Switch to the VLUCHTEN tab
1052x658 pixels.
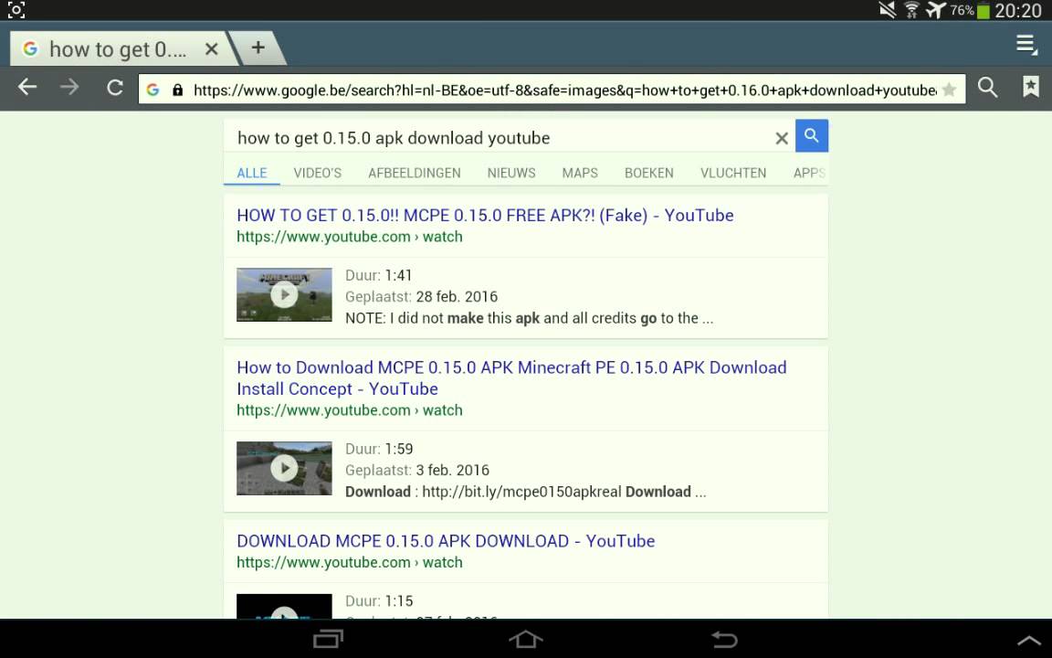coord(733,174)
